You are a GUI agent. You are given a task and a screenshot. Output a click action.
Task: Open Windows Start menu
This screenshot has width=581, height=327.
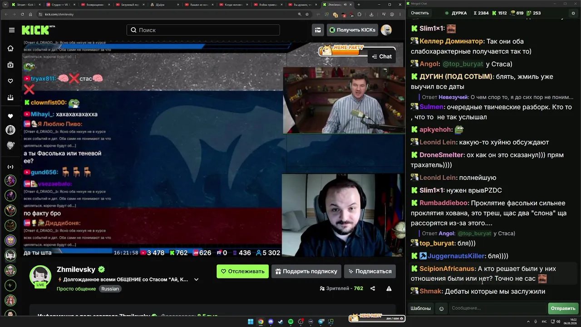coord(251,322)
